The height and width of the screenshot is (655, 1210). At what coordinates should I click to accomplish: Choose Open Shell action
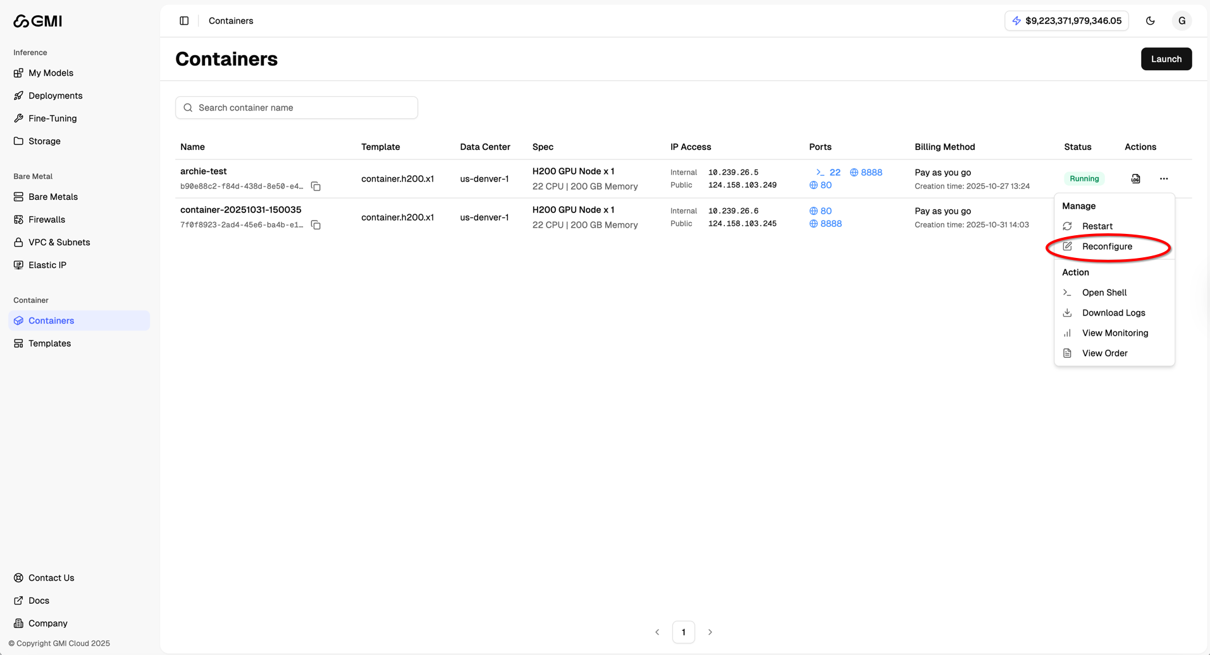click(x=1114, y=293)
